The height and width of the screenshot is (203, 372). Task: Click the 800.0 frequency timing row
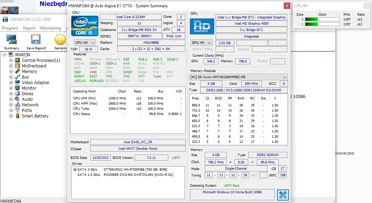[238, 105]
